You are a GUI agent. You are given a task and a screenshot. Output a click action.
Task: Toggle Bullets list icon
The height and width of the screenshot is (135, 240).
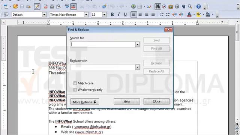point(168,15)
